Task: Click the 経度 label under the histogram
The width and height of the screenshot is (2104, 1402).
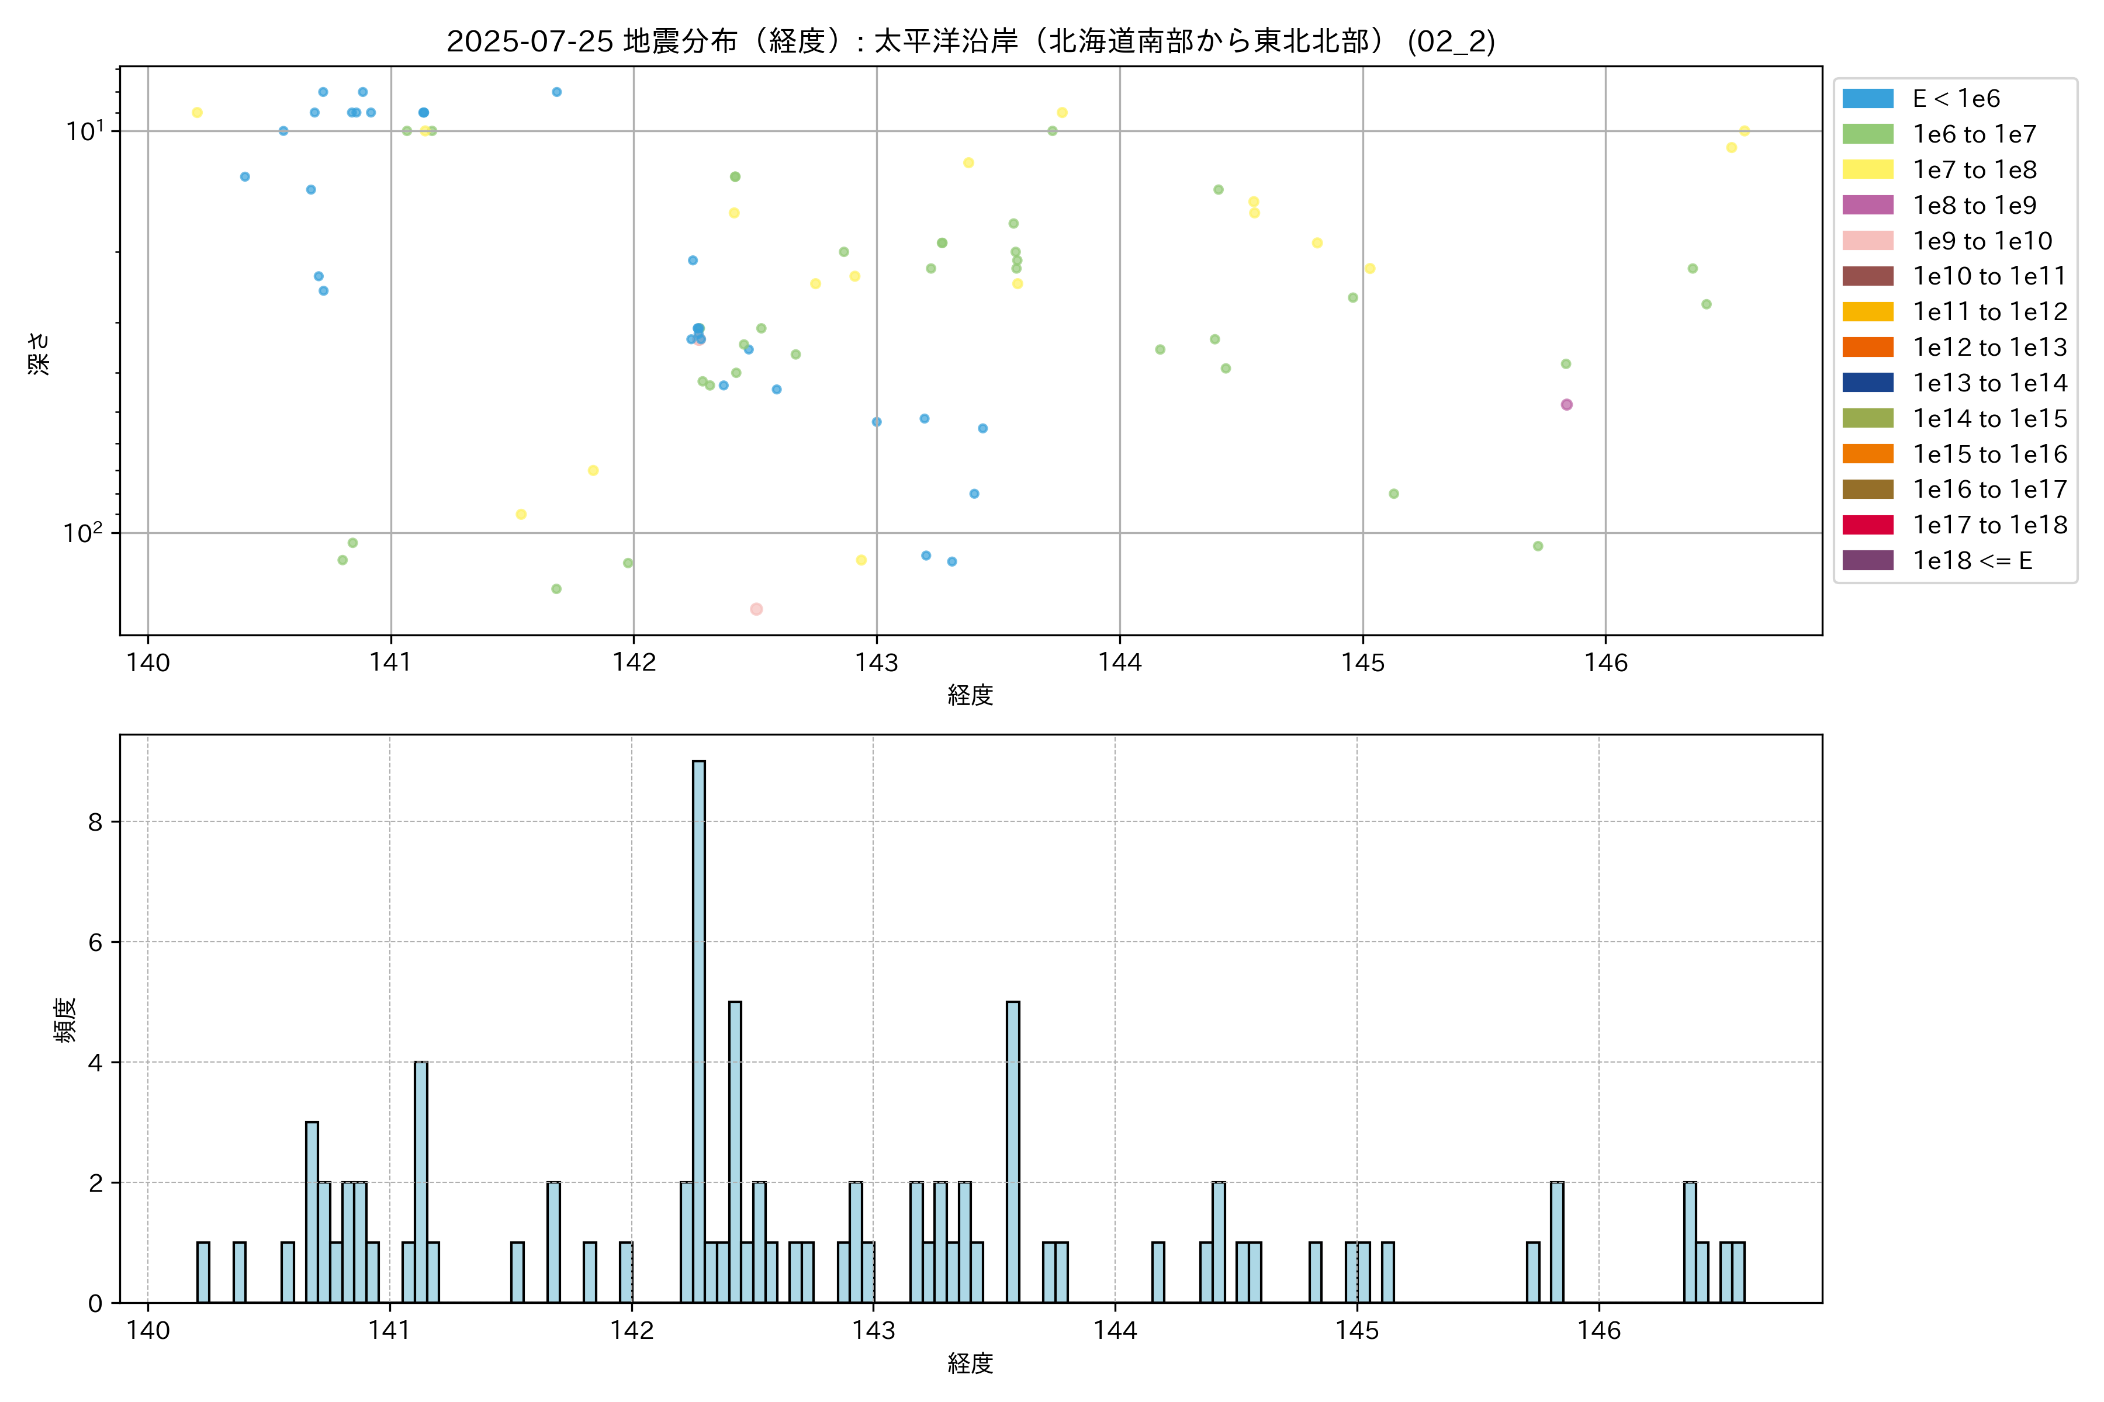Action: point(971,1363)
